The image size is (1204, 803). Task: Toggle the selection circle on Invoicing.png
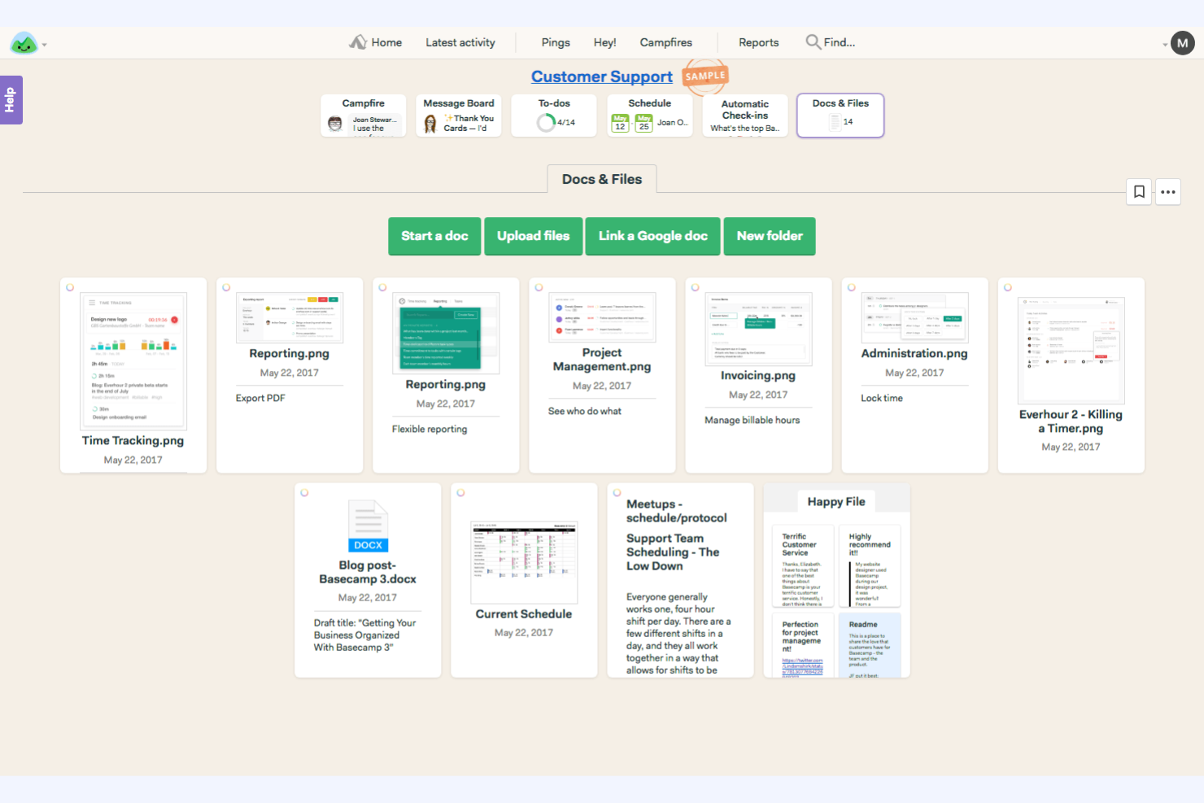695,286
